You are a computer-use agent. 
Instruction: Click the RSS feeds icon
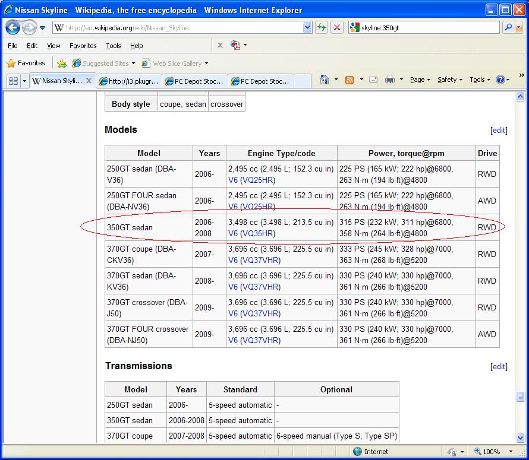tap(349, 80)
